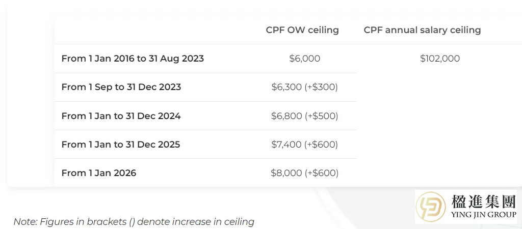Click the From 1 Sep to 31 Dec 2023 row label

tap(121, 87)
